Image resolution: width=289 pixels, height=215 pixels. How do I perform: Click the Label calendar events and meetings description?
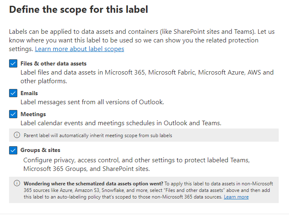pos(121,123)
